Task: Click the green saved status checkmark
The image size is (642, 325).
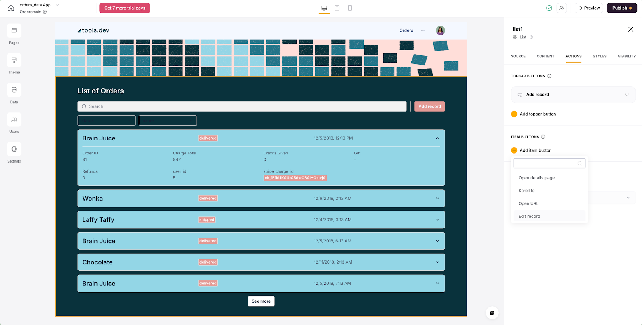Action: pos(549,8)
